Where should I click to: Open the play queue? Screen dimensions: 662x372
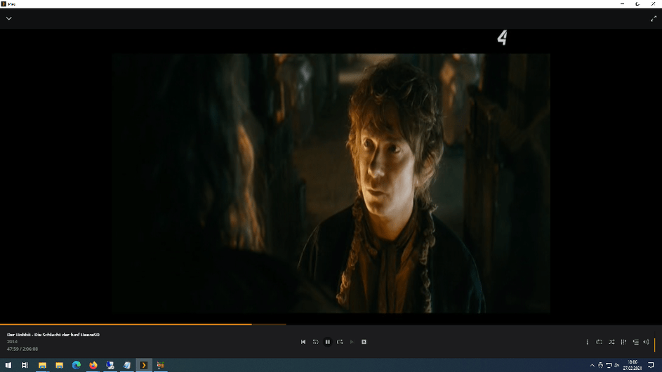[x=635, y=342]
